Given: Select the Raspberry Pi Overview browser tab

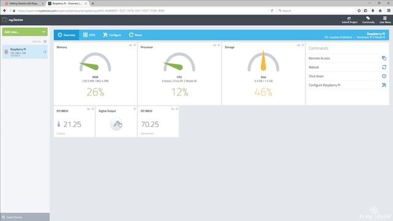Looking at the screenshot, I should click(x=67, y=4).
